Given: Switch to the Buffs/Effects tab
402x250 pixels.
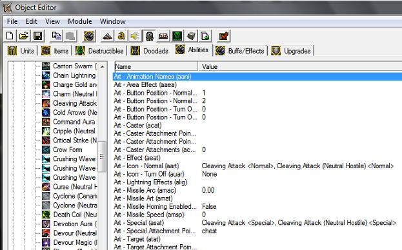Looking at the screenshot, I should click(x=240, y=51).
